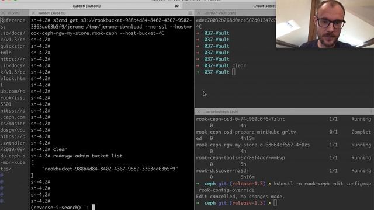
Task: Click the 'Running' status of rook-discover
Action: [361, 171]
